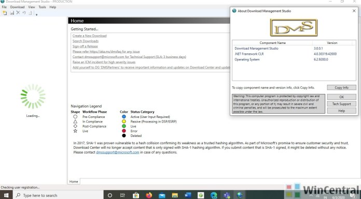Close the About Download Management Studio dialog

point(354,11)
